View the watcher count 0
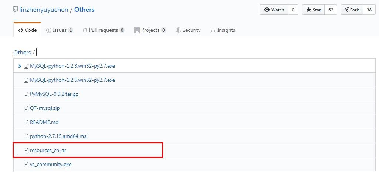Screen dimensions: 379x172 293,10
